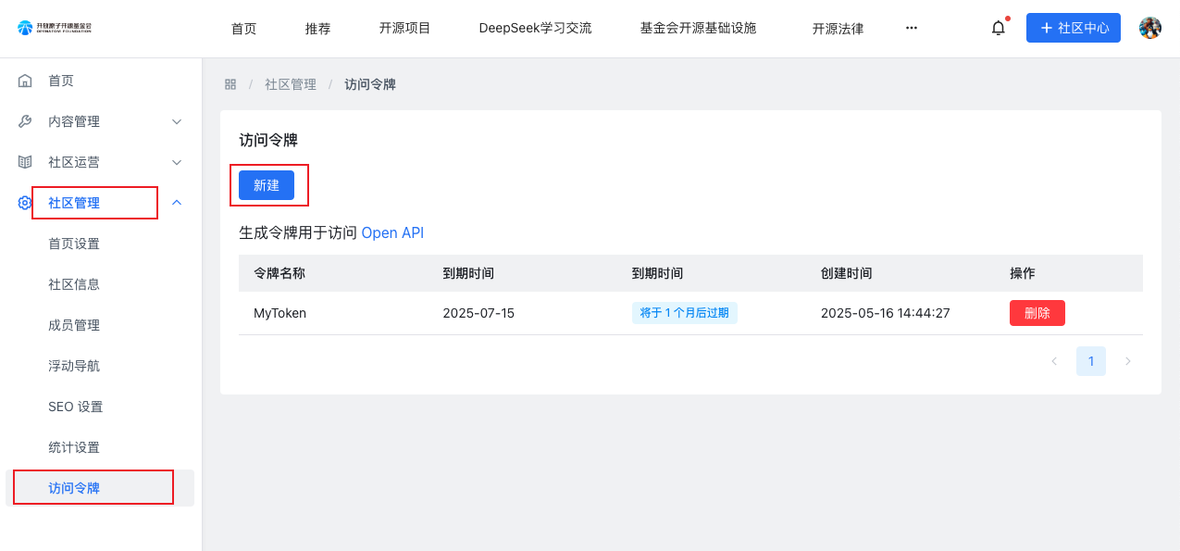Expand the 内容管理 sidebar chevron

click(177, 121)
